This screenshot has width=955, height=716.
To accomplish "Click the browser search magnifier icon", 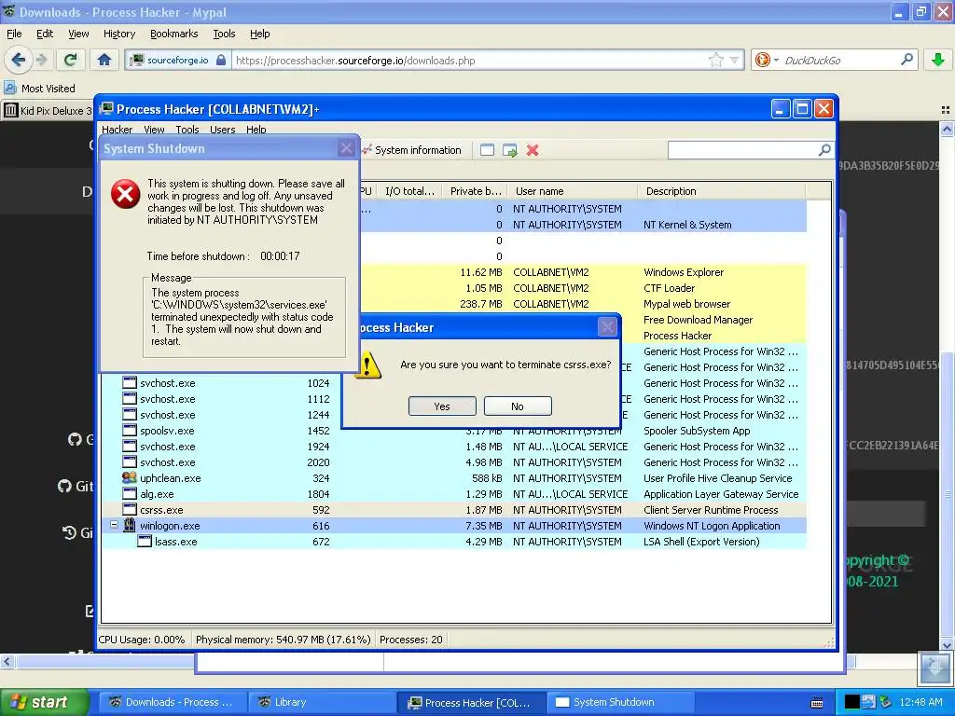I will tap(907, 60).
